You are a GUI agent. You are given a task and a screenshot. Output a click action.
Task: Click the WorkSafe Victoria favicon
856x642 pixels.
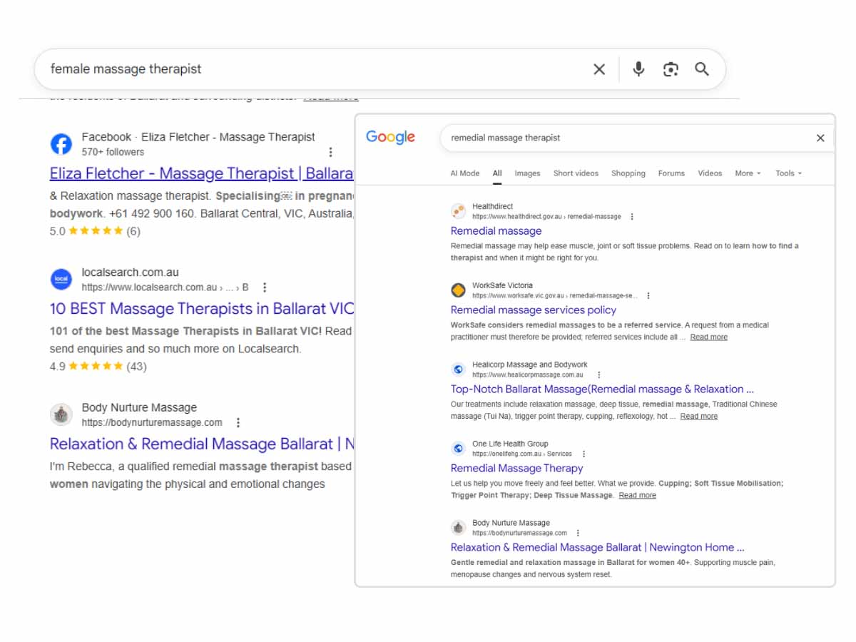coord(459,290)
